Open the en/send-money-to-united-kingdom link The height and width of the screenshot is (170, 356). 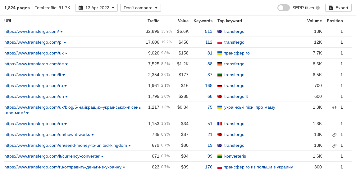point(66,146)
